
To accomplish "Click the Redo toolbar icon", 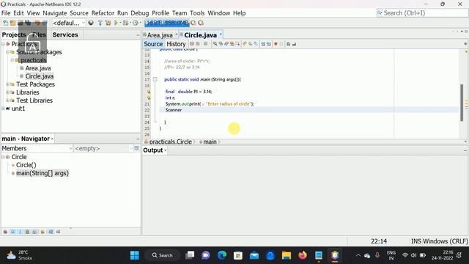I will (x=44, y=23).
